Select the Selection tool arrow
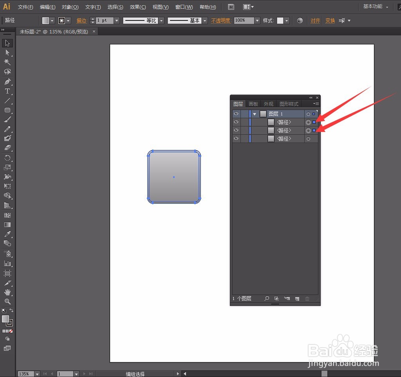This screenshot has height=377, width=401. tap(7, 43)
